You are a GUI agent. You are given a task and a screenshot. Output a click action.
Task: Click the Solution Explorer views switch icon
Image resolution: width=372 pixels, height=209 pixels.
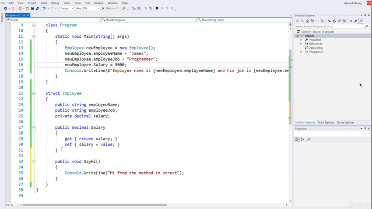coord(312,21)
